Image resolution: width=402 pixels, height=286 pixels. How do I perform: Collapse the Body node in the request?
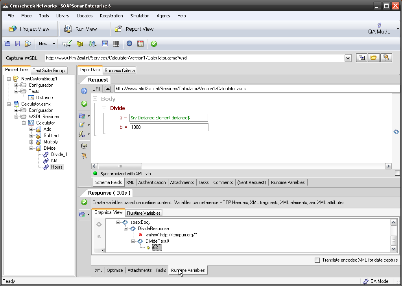[x=95, y=98]
